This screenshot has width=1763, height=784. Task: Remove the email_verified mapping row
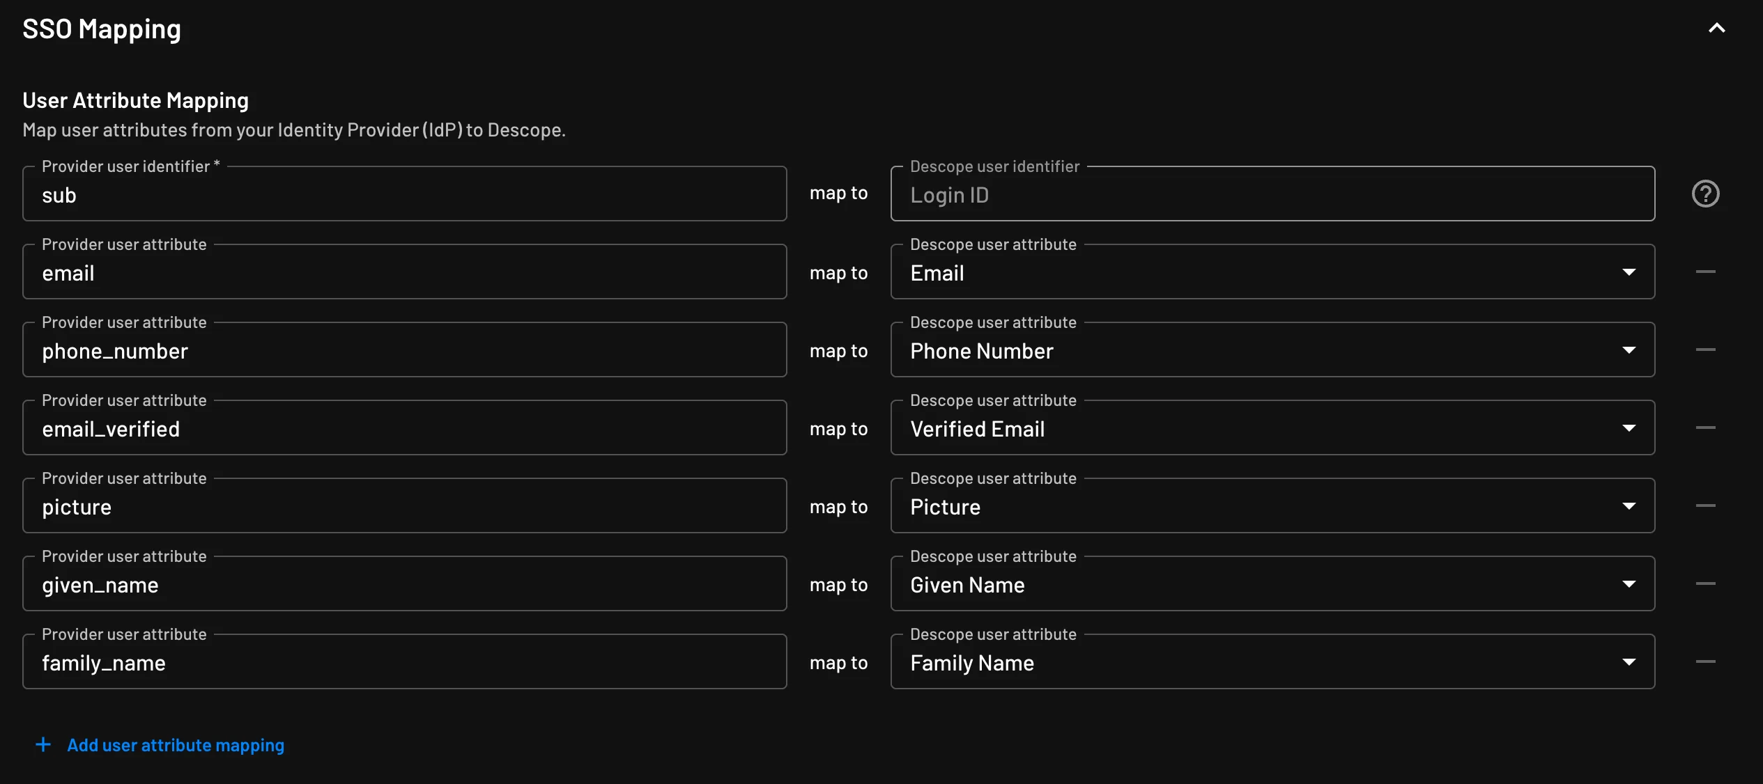coord(1705,428)
